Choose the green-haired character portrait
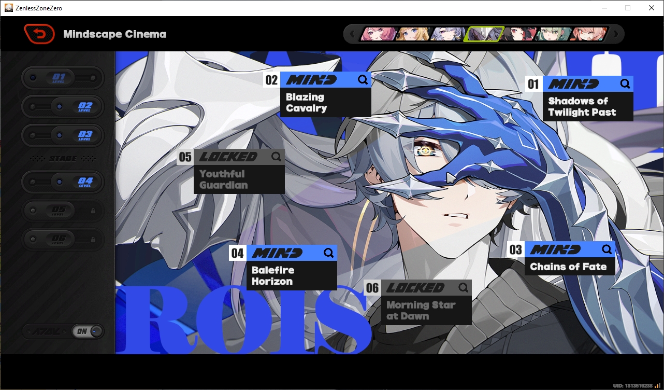 point(552,35)
